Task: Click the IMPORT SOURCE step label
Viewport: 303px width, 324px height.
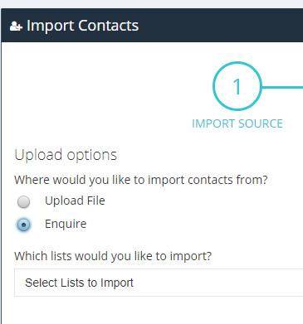Action: coord(237,123)
